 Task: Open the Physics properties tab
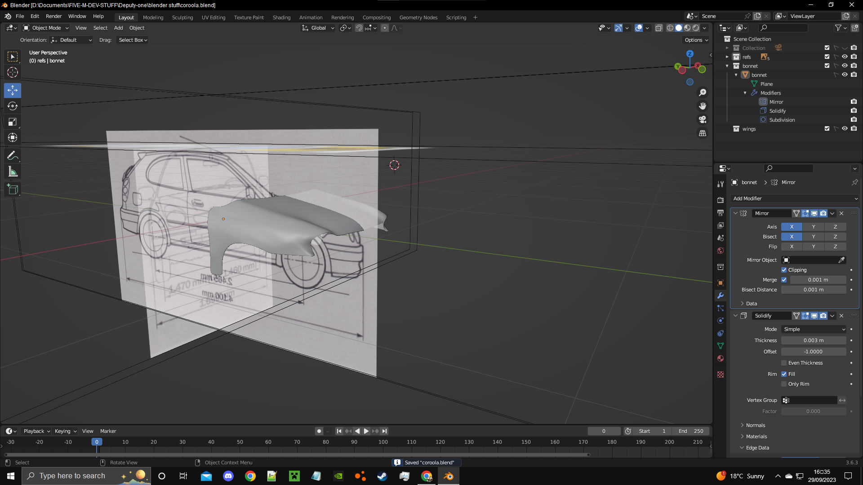coord(721,321)
